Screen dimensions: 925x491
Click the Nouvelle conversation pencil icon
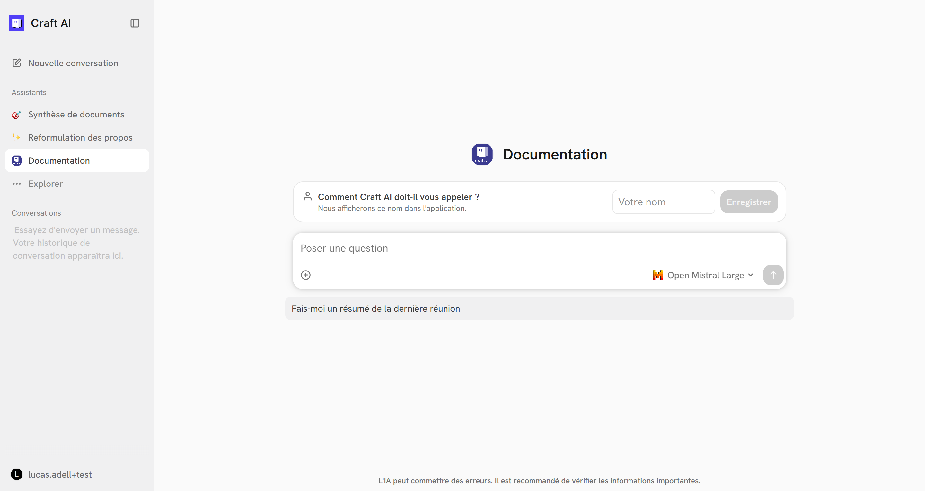(x=16, y=63)
